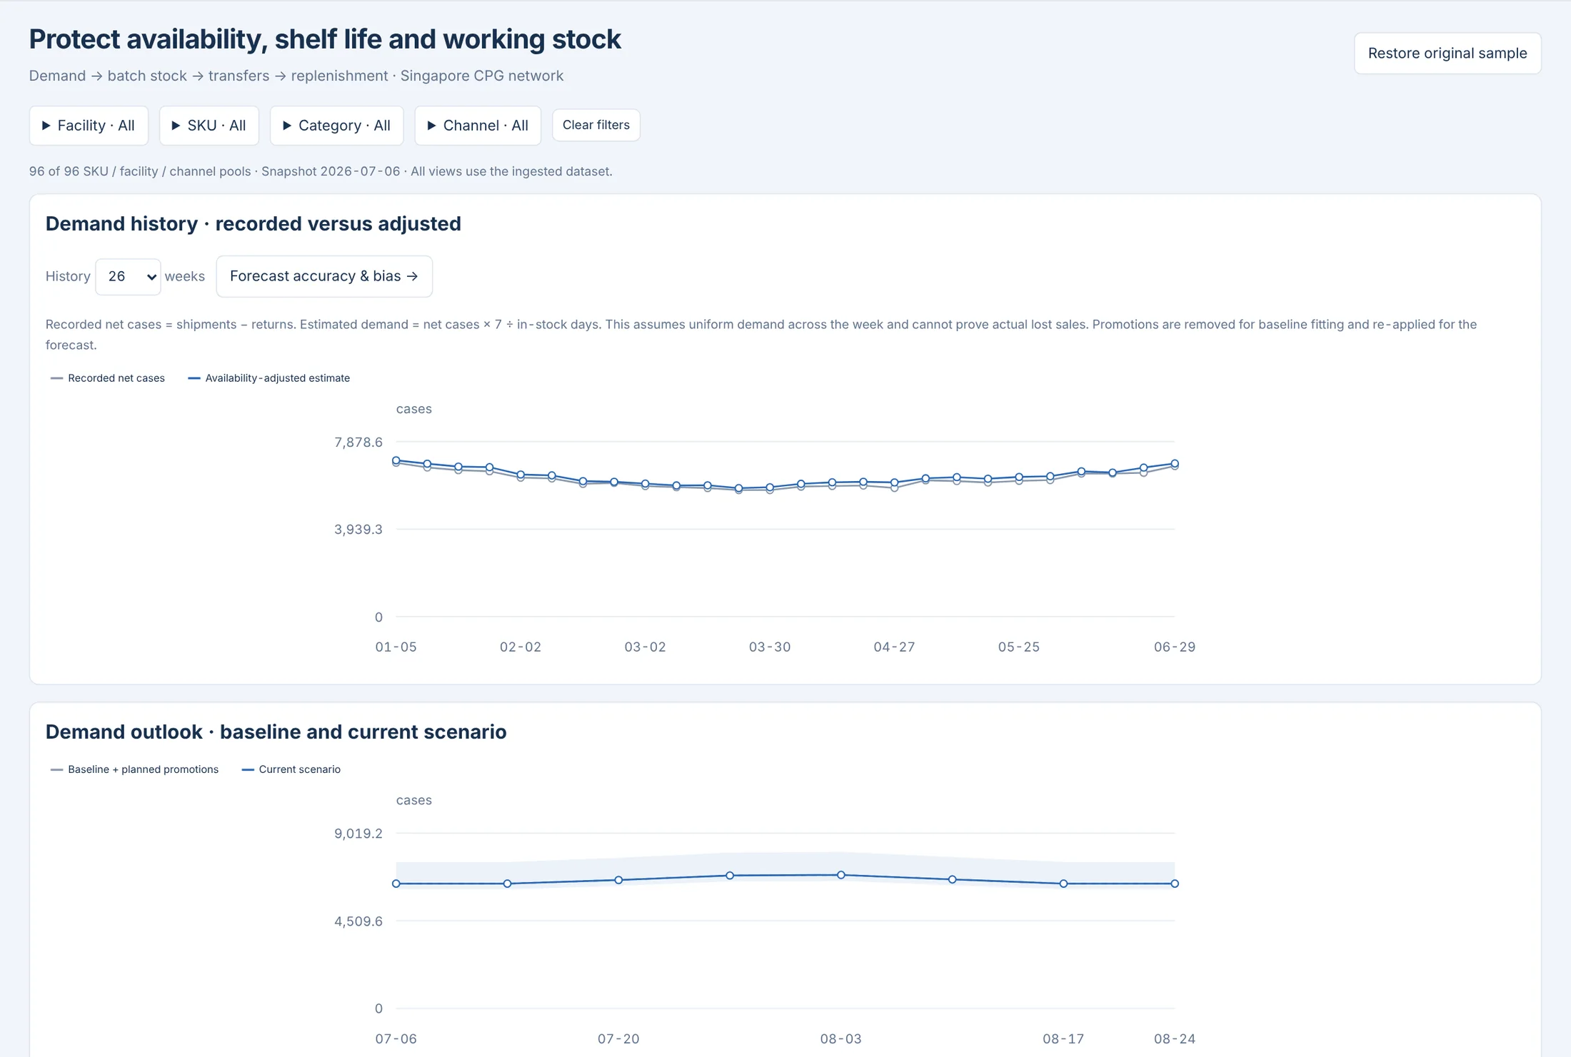Select the 08-03 point on outlook chart

tap(841, 875)
